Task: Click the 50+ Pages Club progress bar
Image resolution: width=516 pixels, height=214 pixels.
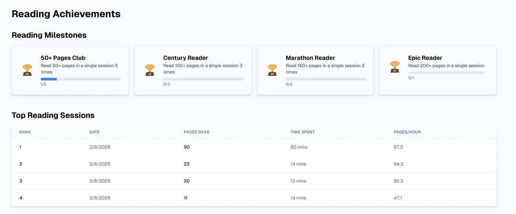Action: pos(81,79)
